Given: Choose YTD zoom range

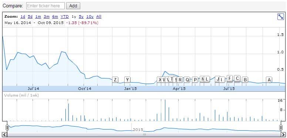Looking at the screenshot, I should (x=65, y=17).
